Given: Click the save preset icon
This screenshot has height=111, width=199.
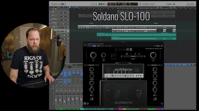Looking at the screenshot, I should point(127,54).
